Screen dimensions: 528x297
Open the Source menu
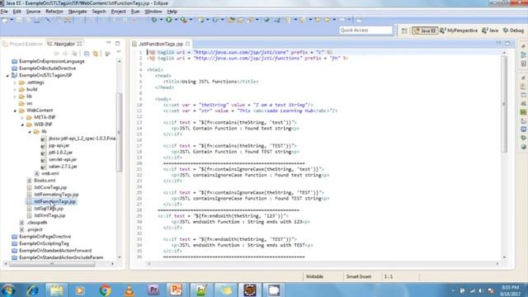pyautogui.click(x=33, y=12)
